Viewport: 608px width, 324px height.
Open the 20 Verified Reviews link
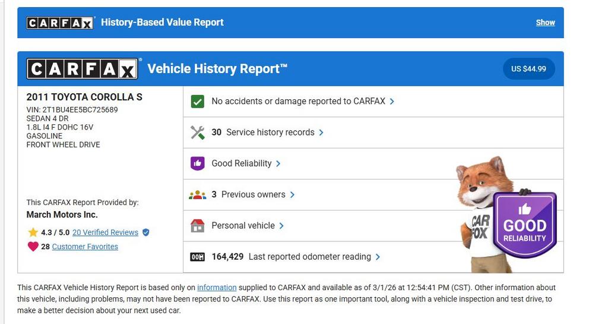click(105, 232)
